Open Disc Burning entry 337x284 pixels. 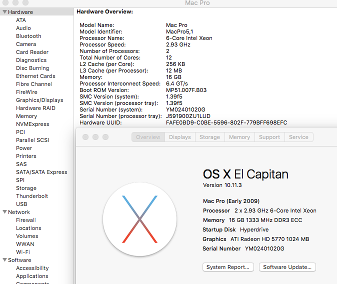(x=32, y=68)
